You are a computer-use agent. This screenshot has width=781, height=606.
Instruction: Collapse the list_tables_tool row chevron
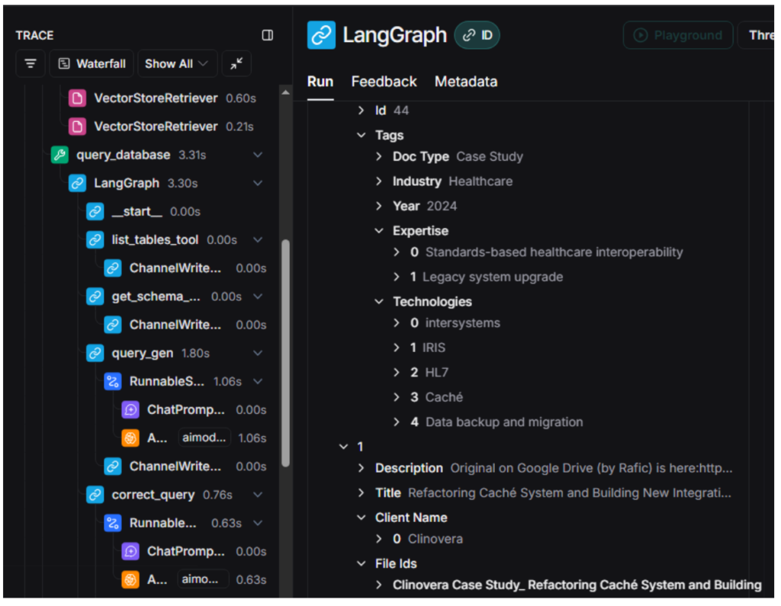pyautogui.click(x=258, y=240)
